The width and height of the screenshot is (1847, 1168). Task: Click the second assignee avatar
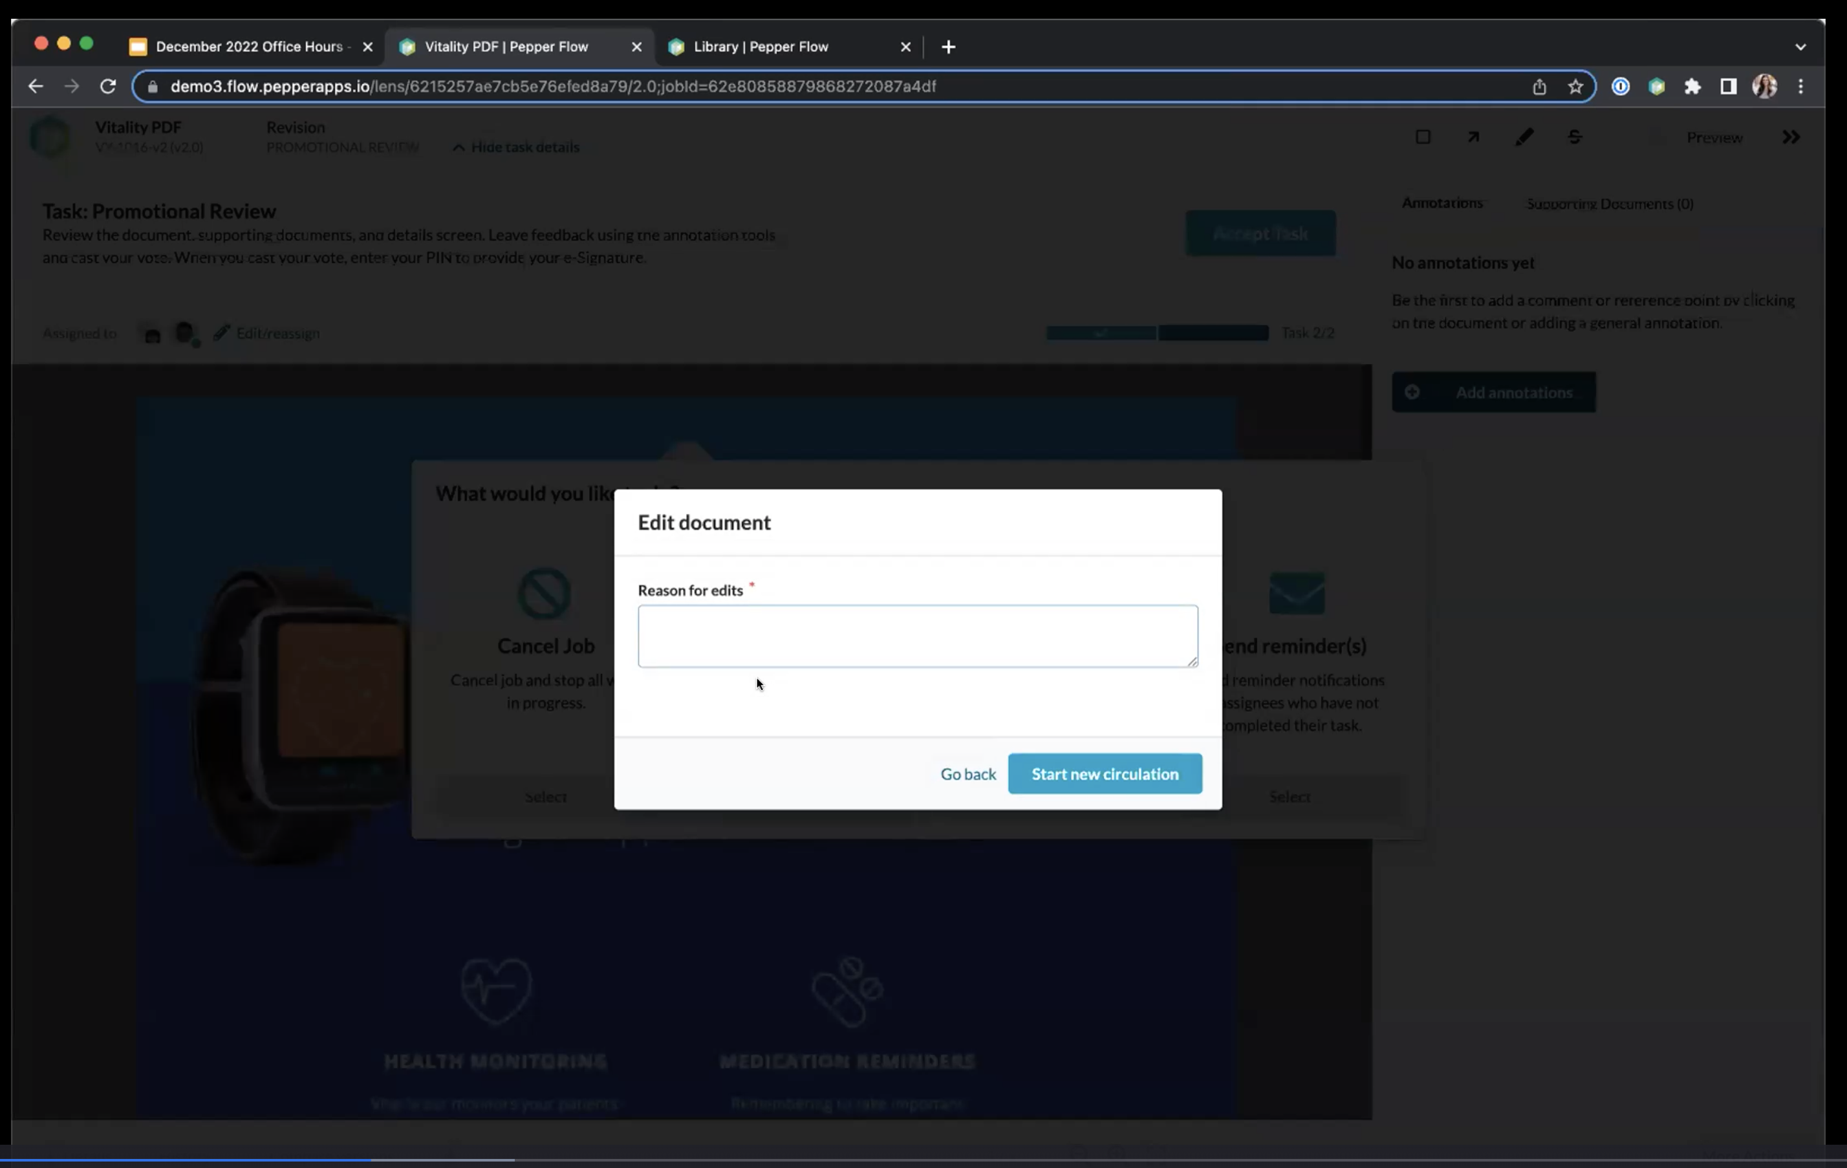(x=186, y=334)
